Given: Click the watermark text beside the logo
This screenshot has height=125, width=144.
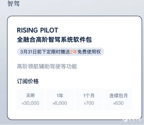Looking at the screenshot, I should tap(135, 120).
